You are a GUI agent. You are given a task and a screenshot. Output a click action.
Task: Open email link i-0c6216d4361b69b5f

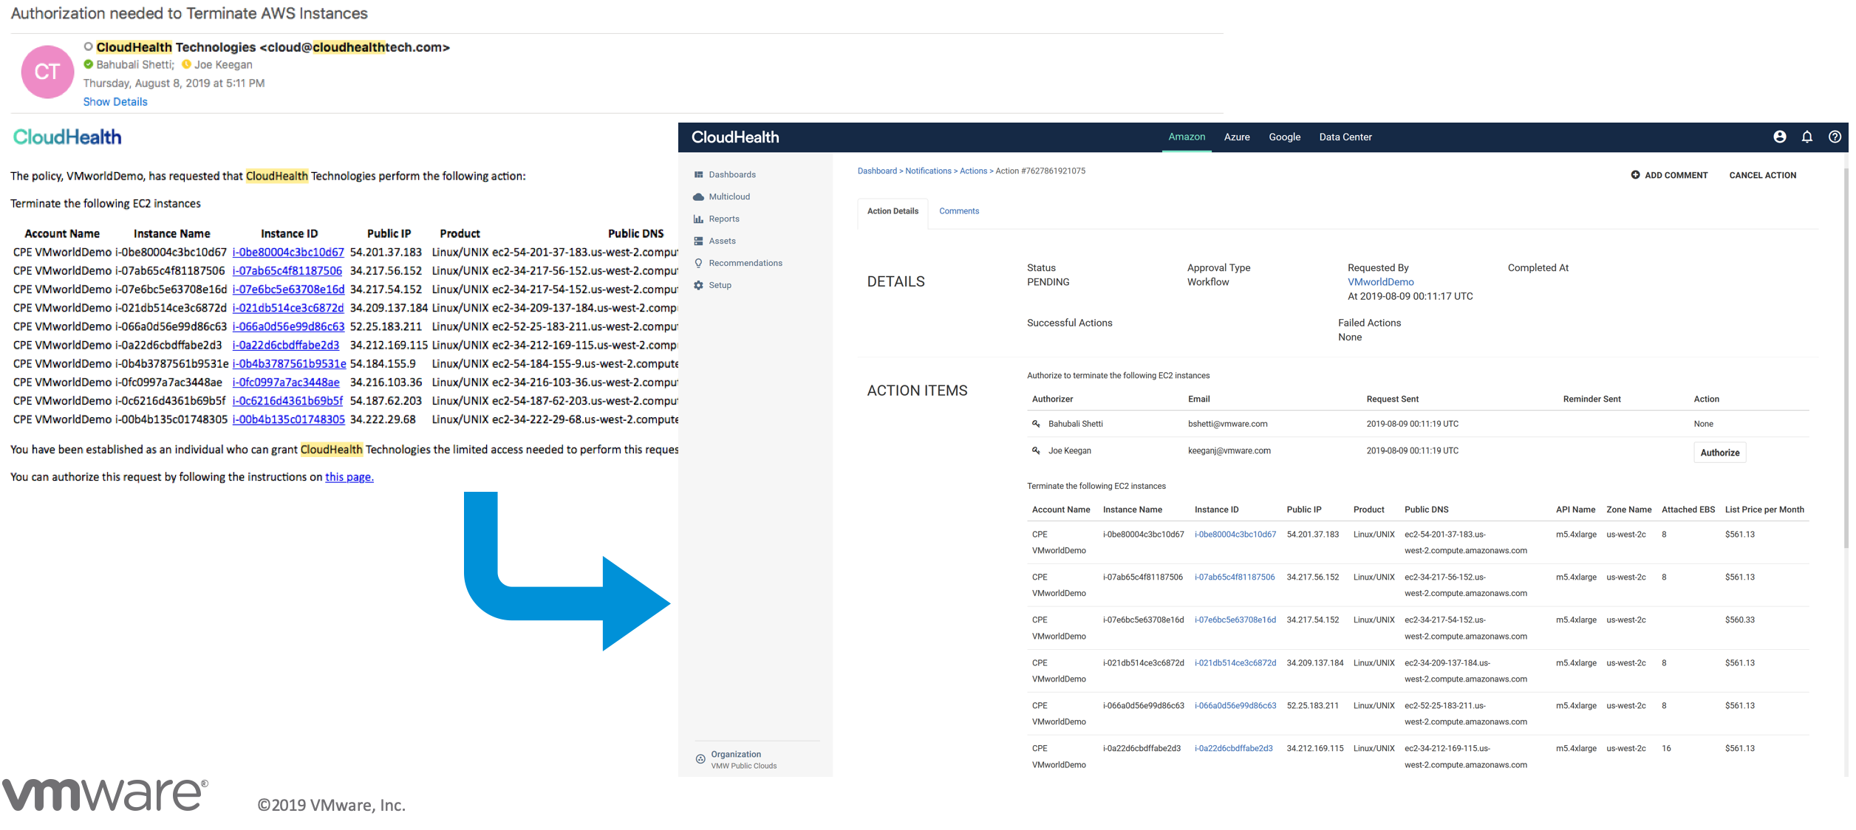[287, 400]
